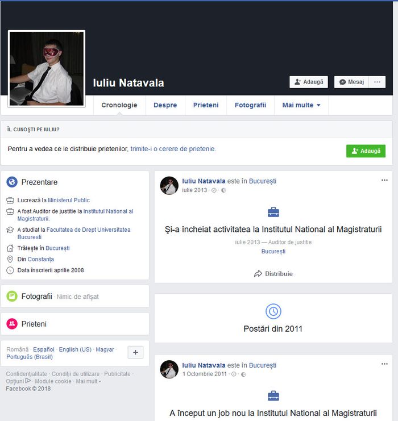Screen dimensions: 398x421
Task: Open Condiții de utilizare footer link
Action: pos(76,374)
